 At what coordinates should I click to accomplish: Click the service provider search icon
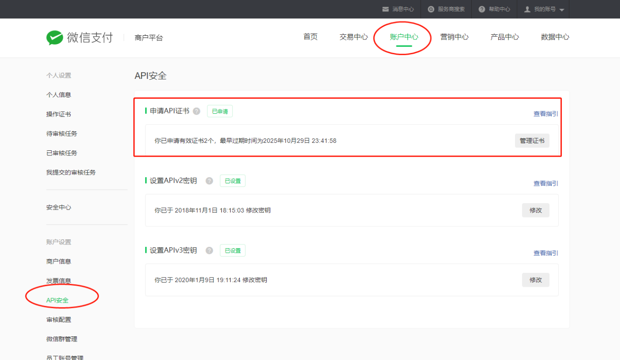point(431,9)
